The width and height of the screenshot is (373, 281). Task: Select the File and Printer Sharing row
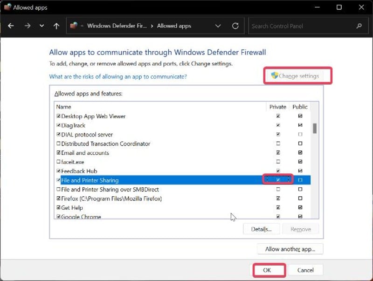point(183,180)
